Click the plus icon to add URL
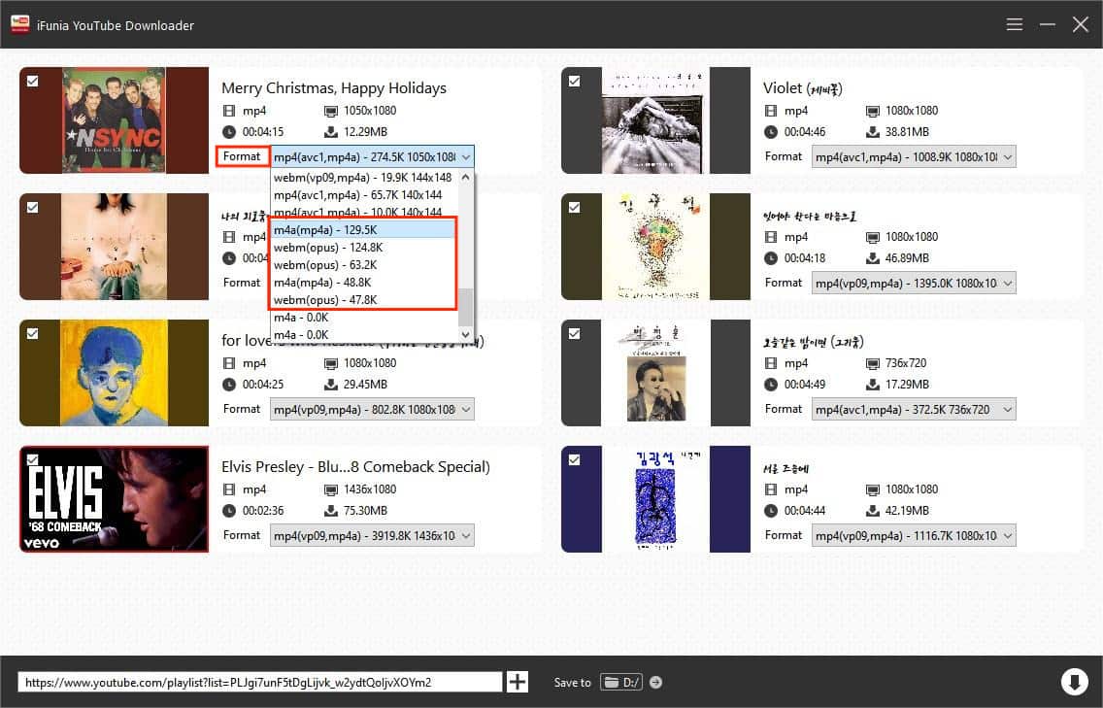Image resolution: width=1103 pixels, height=708 pixels. coord(518,682)
